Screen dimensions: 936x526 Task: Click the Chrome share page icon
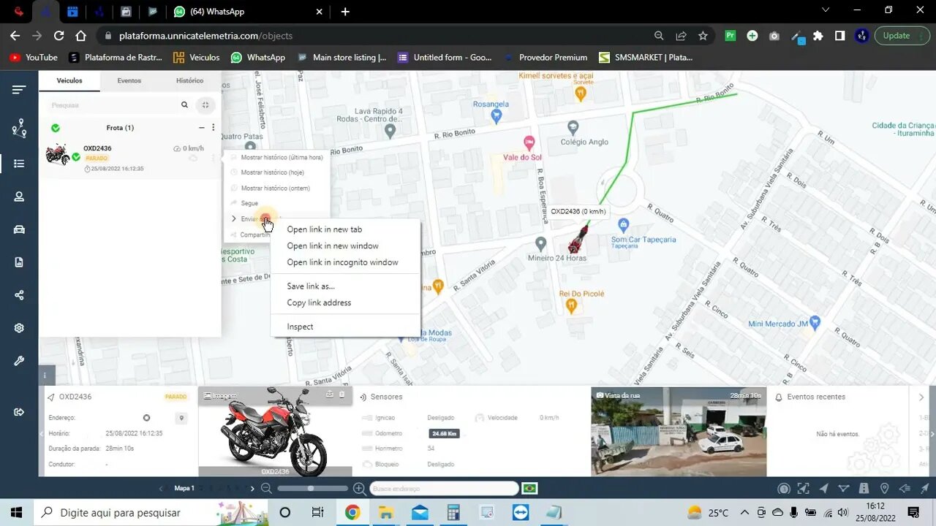click(x=681, y=35)
